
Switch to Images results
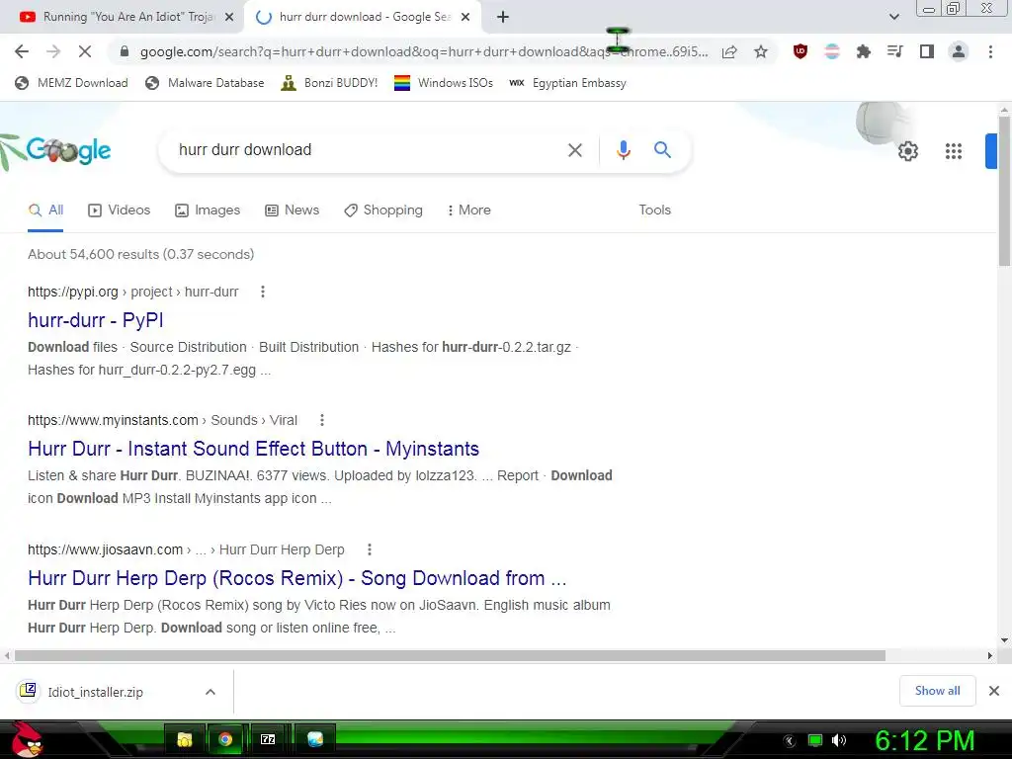[208, 210]
